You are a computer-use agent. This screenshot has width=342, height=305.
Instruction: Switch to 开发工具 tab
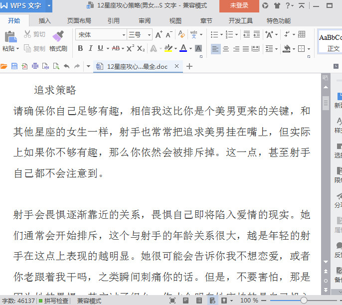pos(241,21)
